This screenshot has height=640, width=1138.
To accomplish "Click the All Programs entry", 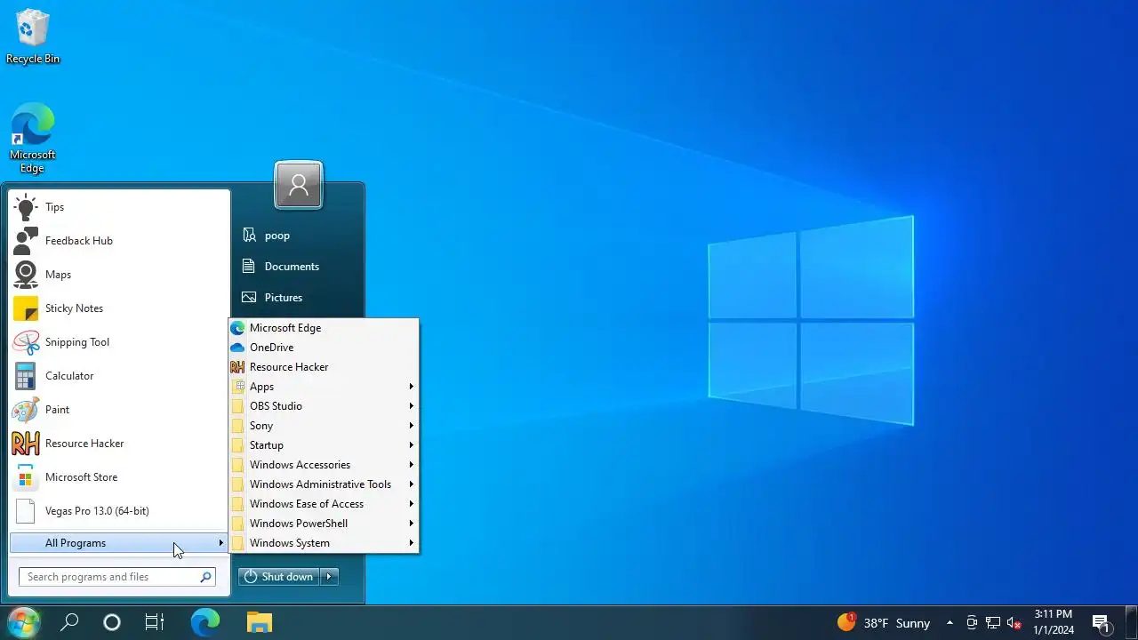I will tap(119, 543).
